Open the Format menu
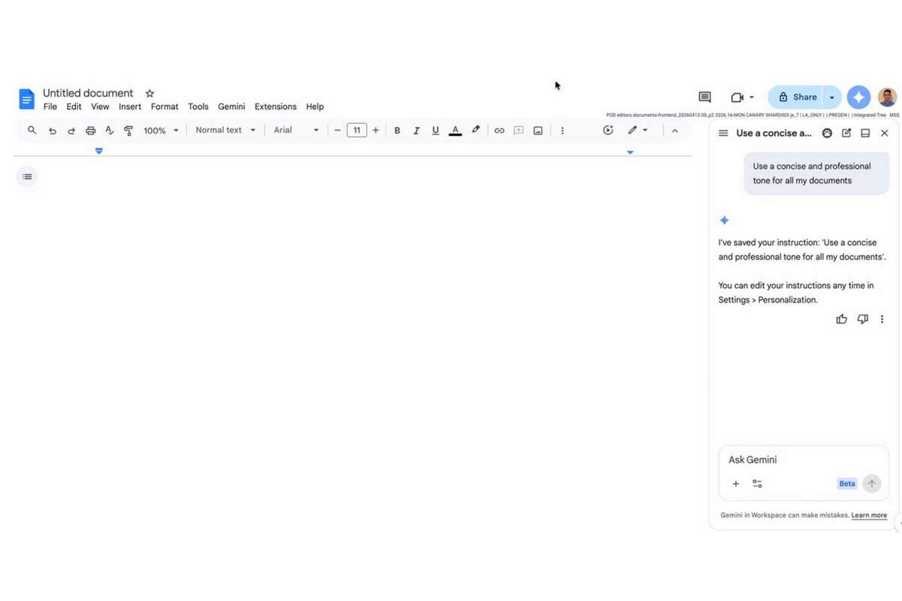 click(x=165, y=107)
